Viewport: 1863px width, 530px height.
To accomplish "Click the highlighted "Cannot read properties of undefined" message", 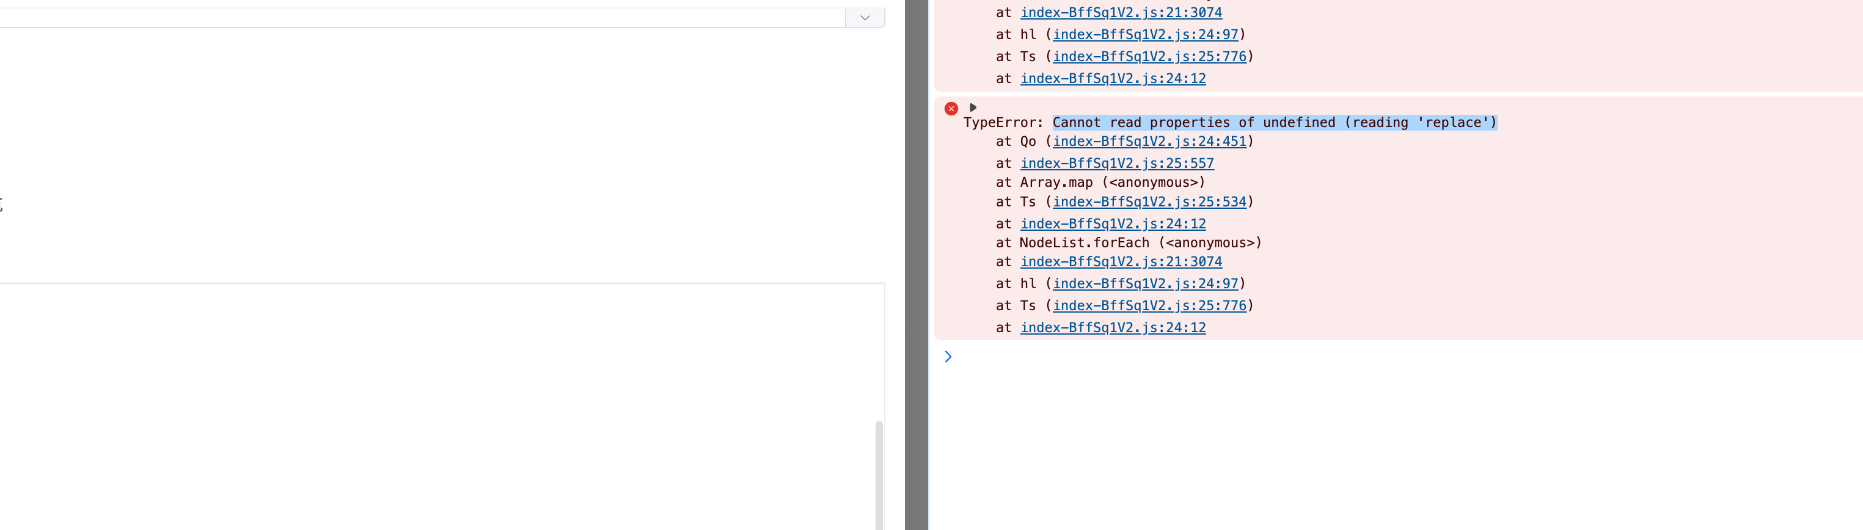I will point(1275,122).
